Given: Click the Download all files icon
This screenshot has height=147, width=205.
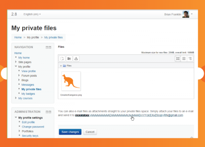Looking at the screenshot, I should point(76,59).
